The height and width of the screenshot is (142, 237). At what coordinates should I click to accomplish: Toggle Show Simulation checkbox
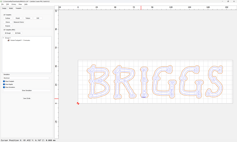[x=4, y=87]
